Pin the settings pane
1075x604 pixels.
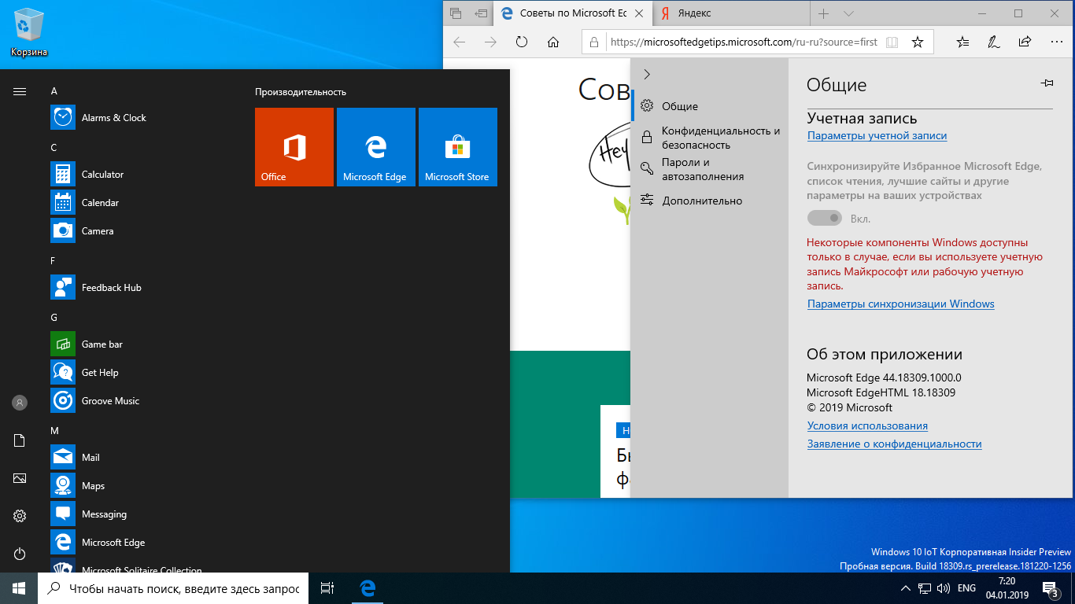(1047, 83)
